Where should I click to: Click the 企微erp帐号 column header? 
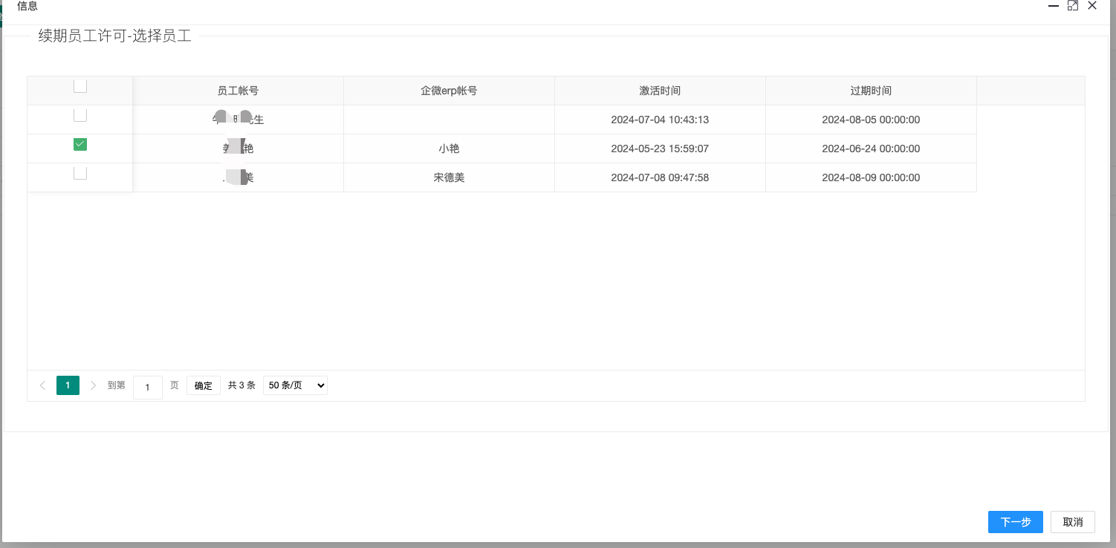449,91
